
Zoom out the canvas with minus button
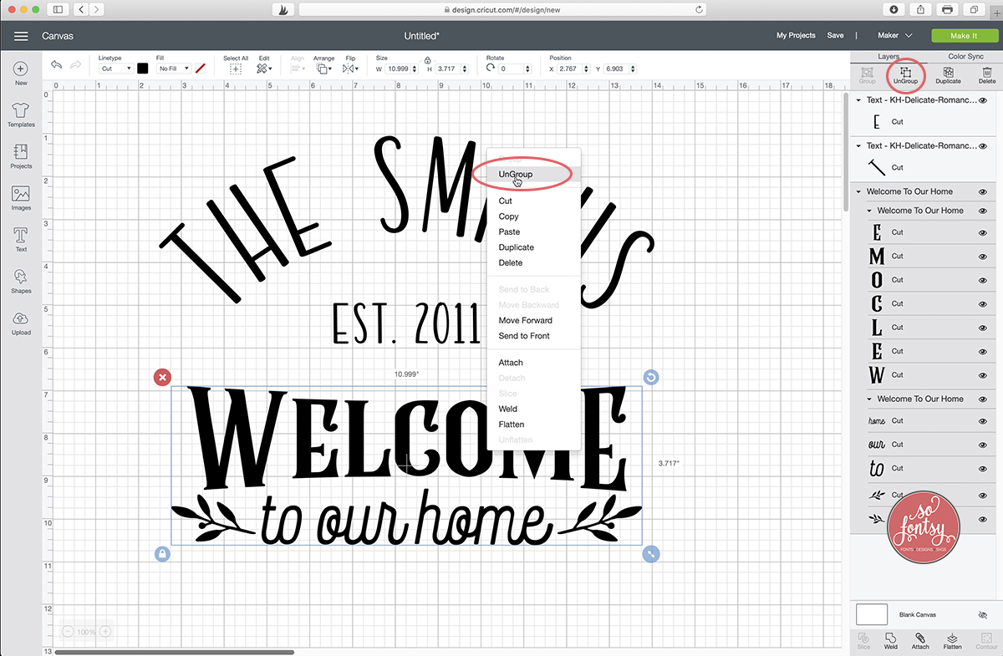pyautogui.click(x=68, y=632)
